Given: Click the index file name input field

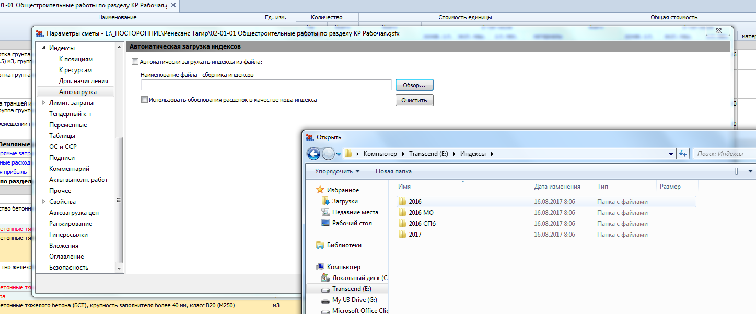Looking at the screenshot, I should [x=266, y=85].
